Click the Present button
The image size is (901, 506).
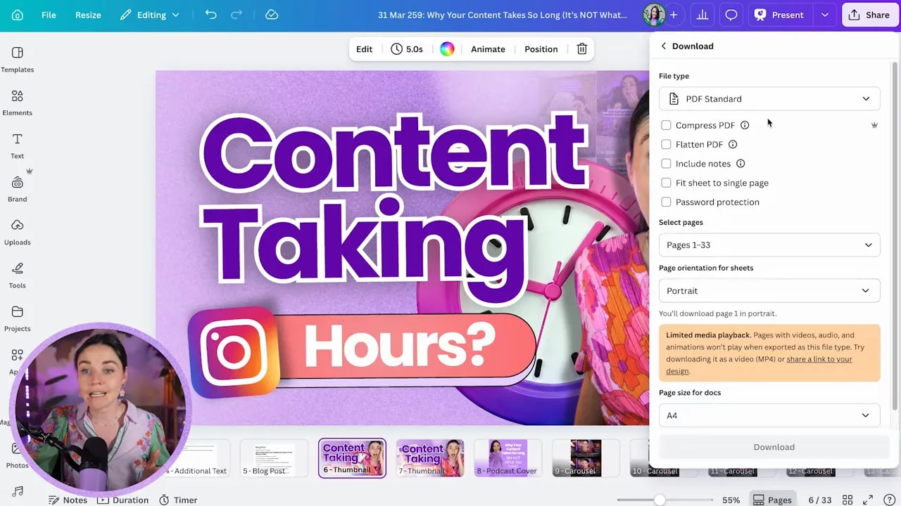point(780,15)
